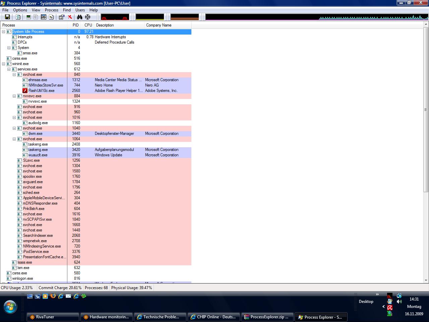429x322 pixels.
Task: Click the binoculars Find icon
Action: pyautogui.click(x=79, y=17)
